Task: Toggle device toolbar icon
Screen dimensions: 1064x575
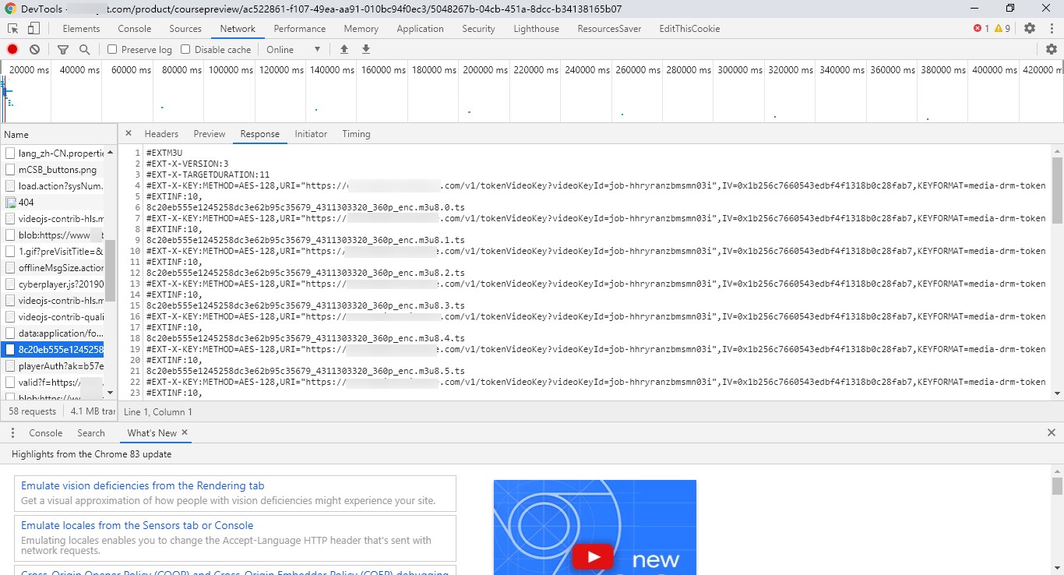Action: [33, 28]
